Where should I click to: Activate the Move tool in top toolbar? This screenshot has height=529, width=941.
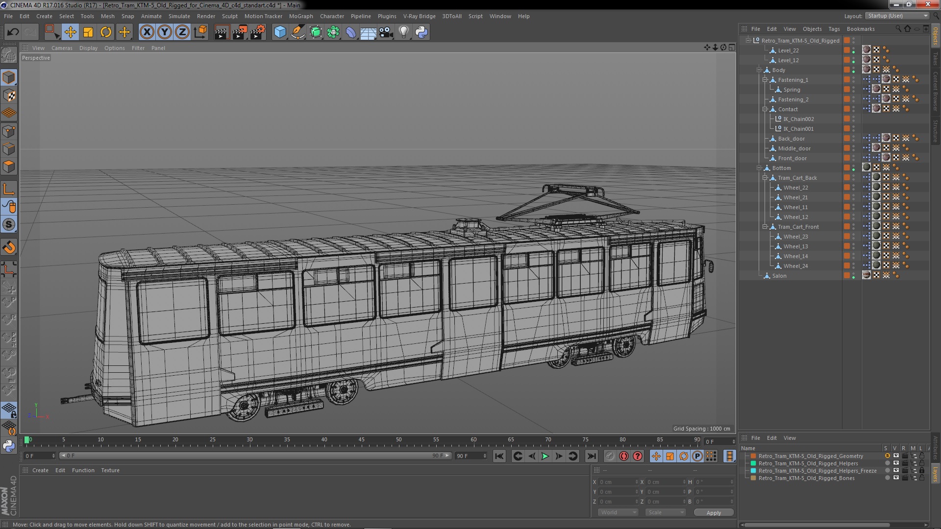point(70,32)
